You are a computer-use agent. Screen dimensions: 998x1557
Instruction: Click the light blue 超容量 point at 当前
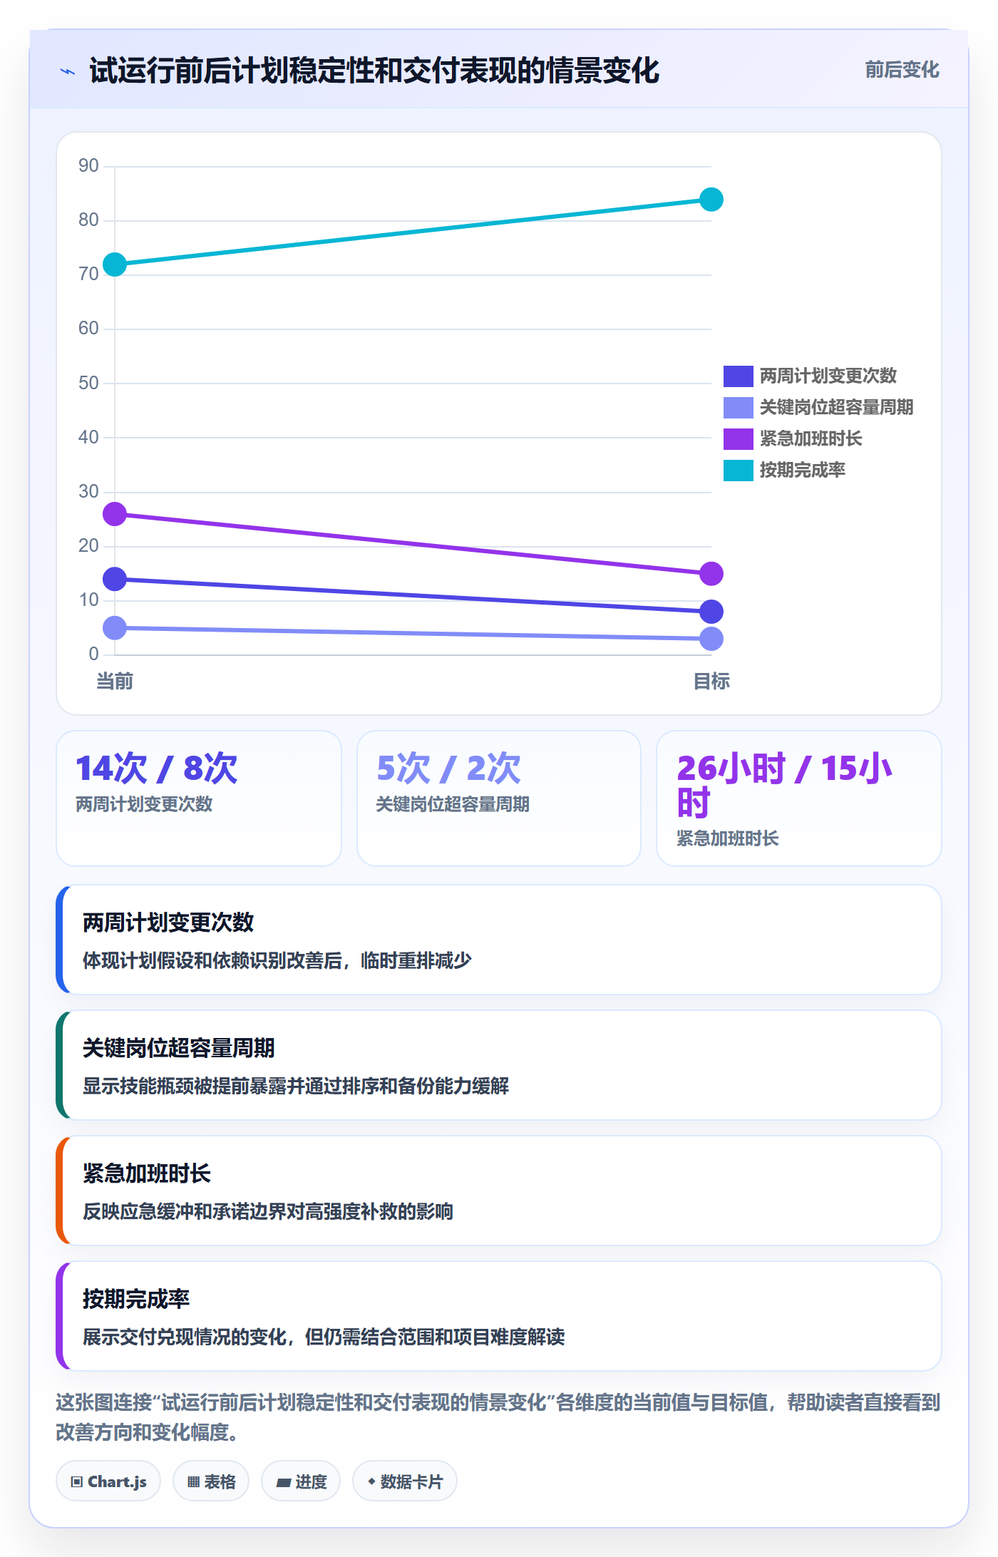115,627
